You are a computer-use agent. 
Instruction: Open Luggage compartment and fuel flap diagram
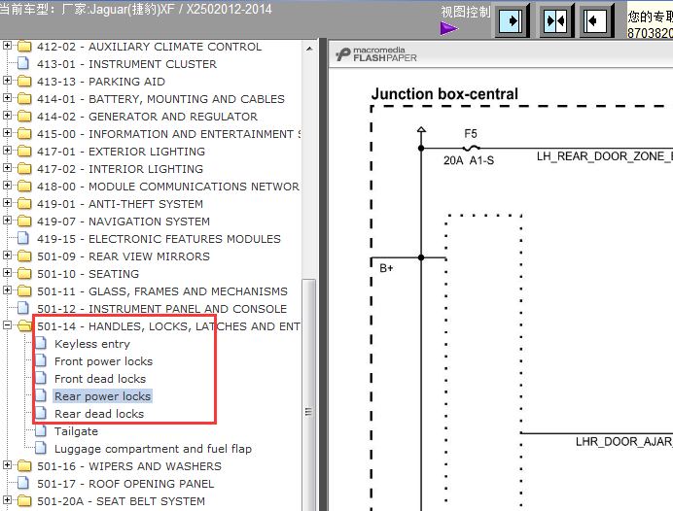click(153, 449)
